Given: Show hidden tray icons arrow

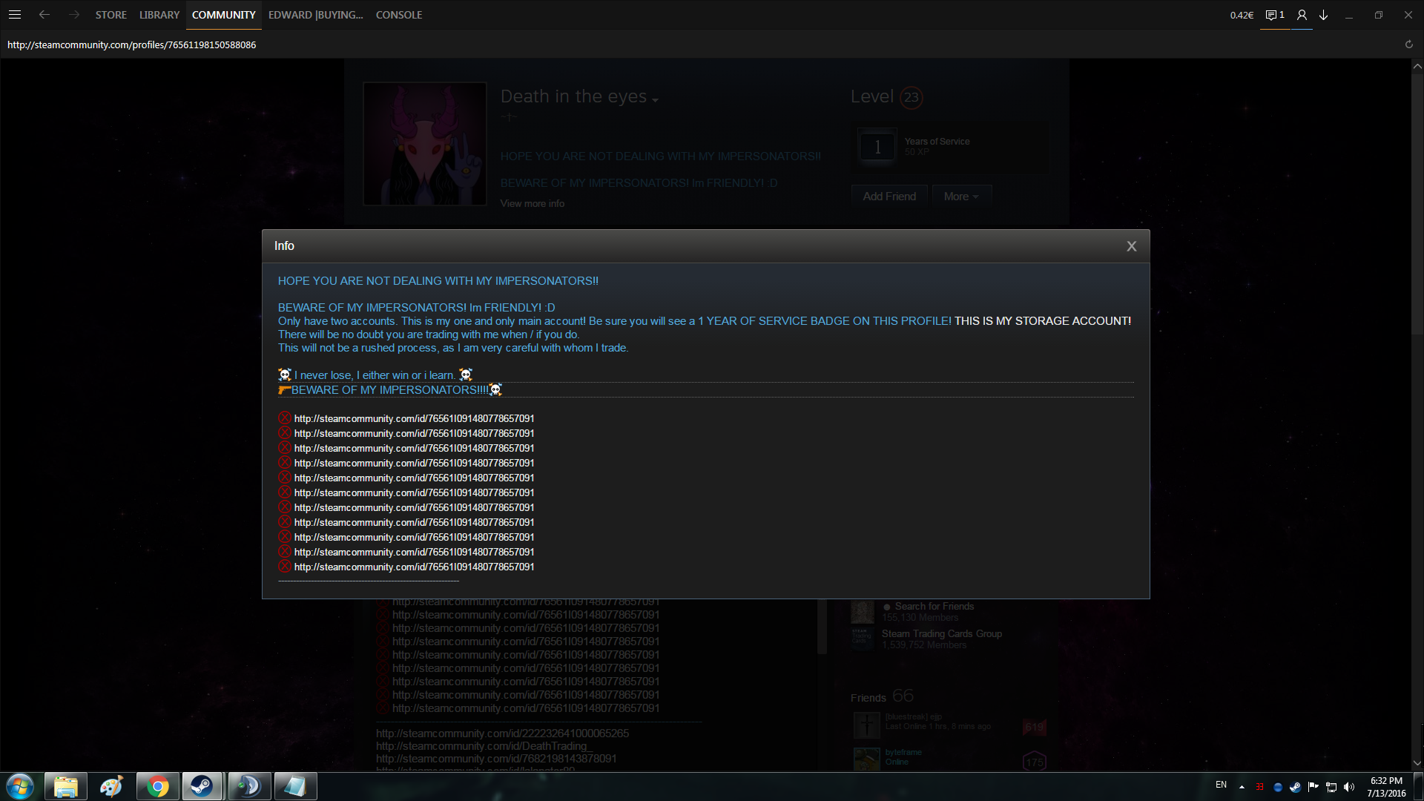Looking at the screenshot, I should pyautogui.click(x=1242, y=787).
